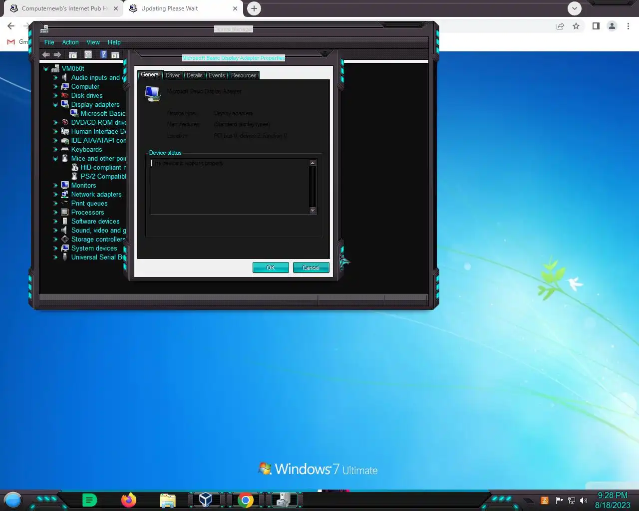Collapse the VM0b0t root node
This screenshot has height=511, width=639.
coord(46,68)
